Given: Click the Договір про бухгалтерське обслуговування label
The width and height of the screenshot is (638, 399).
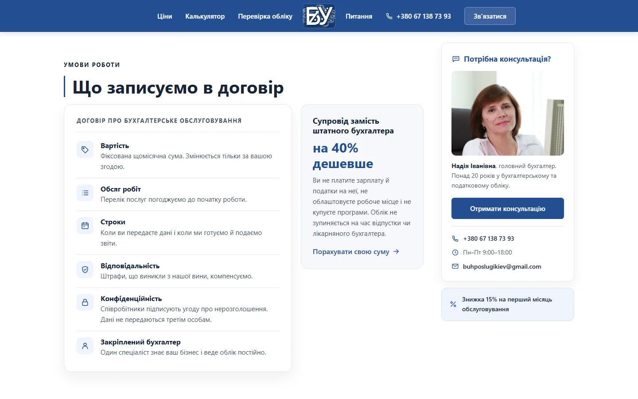Looking at the screenshot, I should [159, 121].
